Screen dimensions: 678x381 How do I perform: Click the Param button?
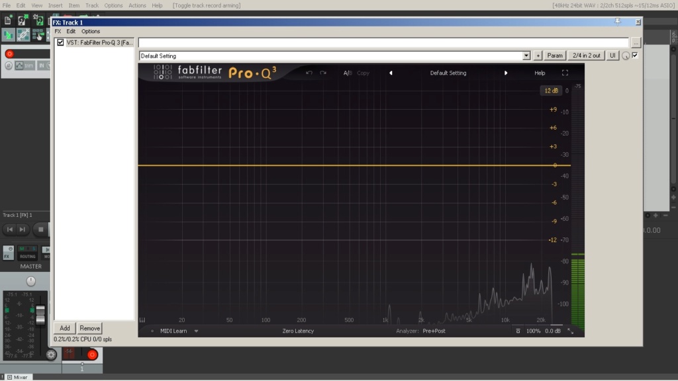(555, 56)
